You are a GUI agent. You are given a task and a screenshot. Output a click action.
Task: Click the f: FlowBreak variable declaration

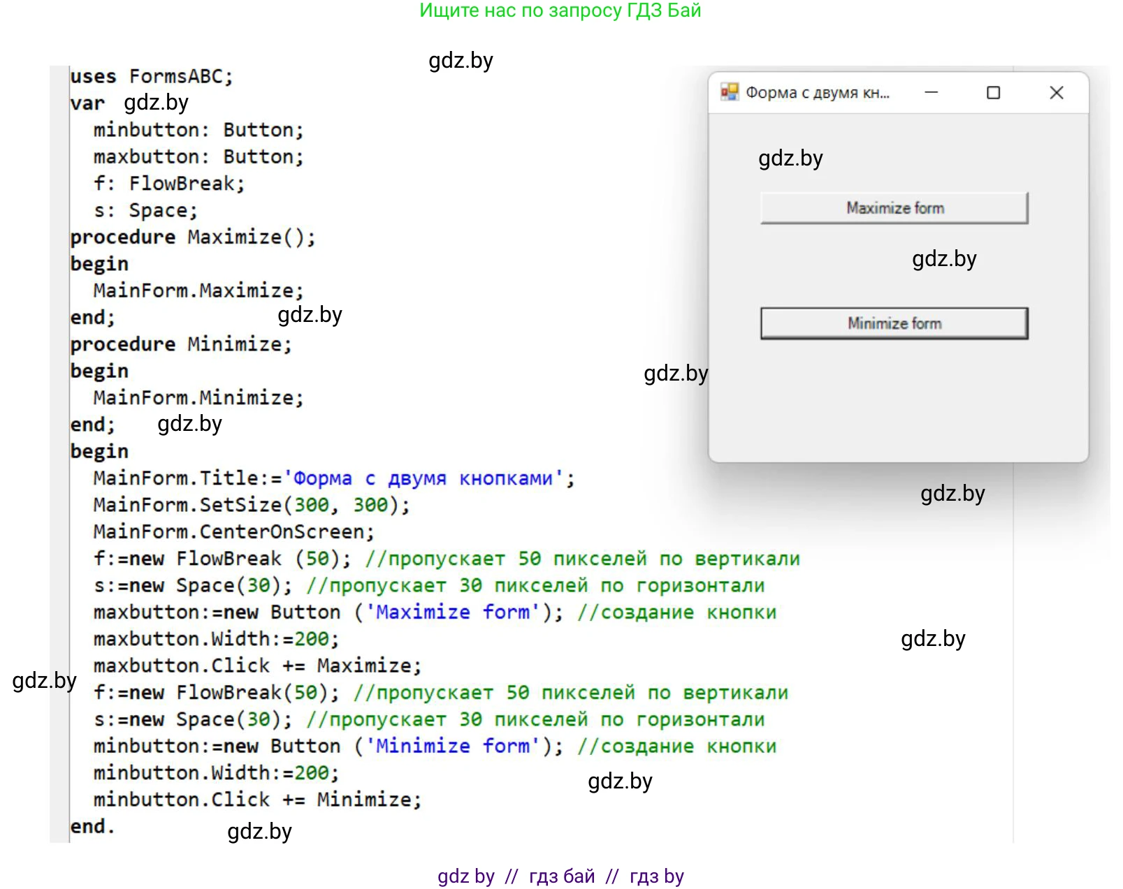pyautogui.click(x=169, y=183)
